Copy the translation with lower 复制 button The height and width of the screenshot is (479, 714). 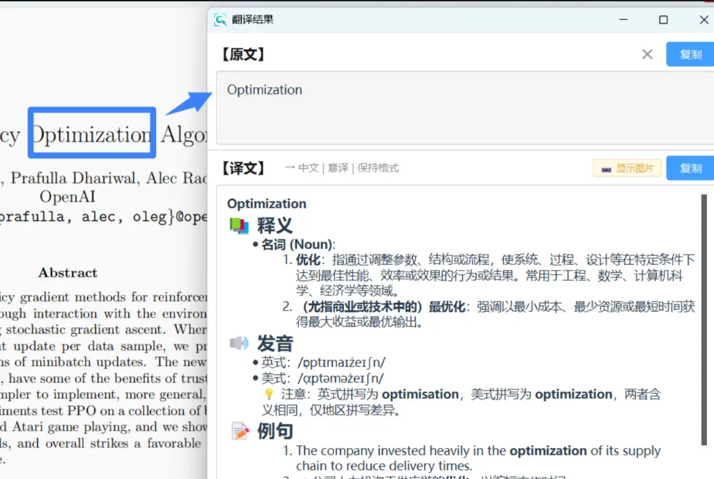pyautogui.click(x=690, y=168)
